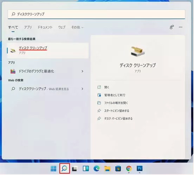This screenshot has width=194, height=175.
Task: Choose ファイルの場所を開く
Action: [x=116, y=103]
